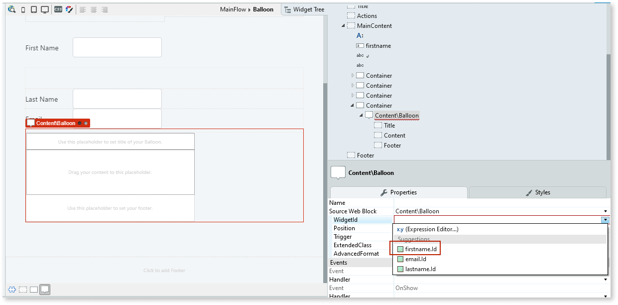The height and width of the screenshot is (305, 618).
Task: Click the Widget Tree button
Action: [304, 9]
